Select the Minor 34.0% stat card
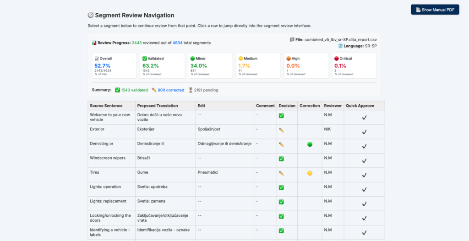The height and width of the screenshot is (241, 469). coord(209,65)
